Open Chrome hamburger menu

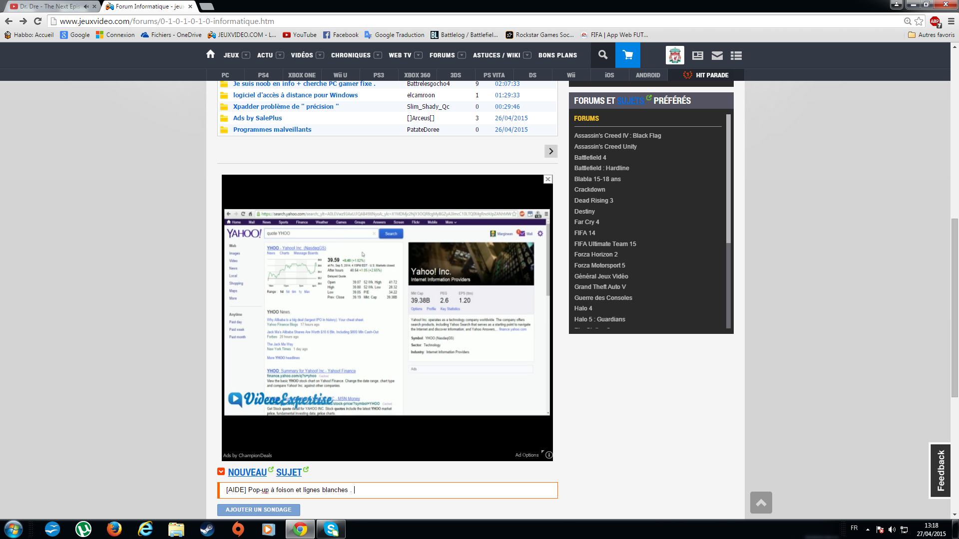[x=951, y=21]
